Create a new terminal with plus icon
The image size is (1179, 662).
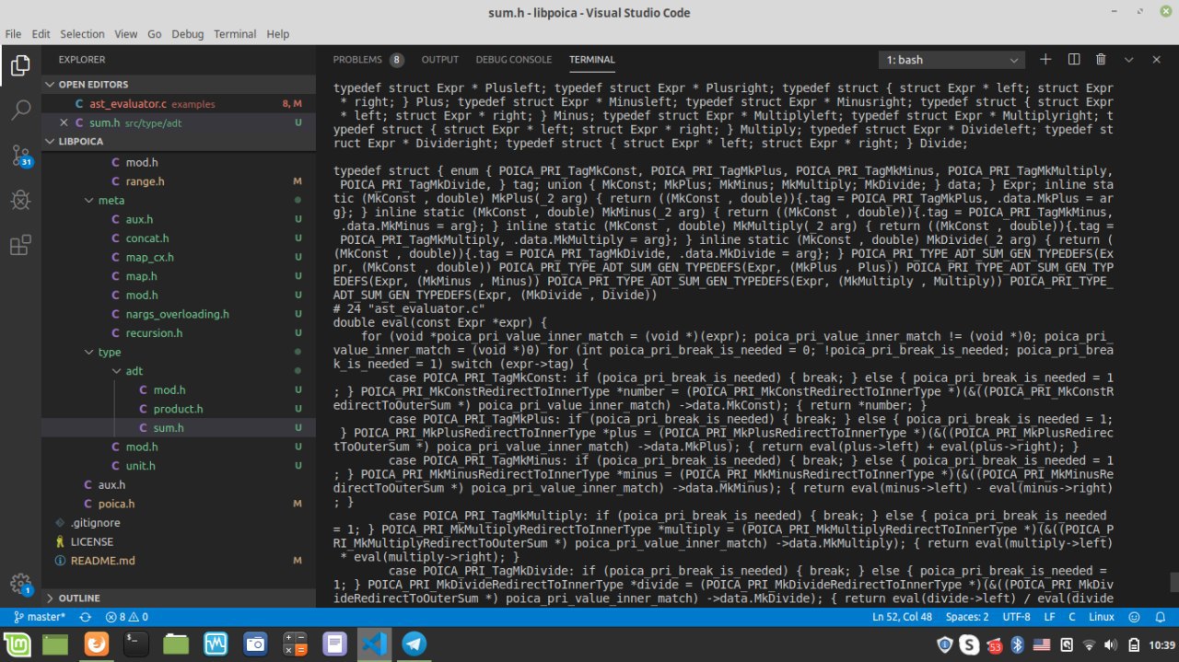1045,59
